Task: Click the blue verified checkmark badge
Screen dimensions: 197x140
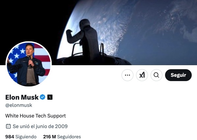Action: [42, 97]
